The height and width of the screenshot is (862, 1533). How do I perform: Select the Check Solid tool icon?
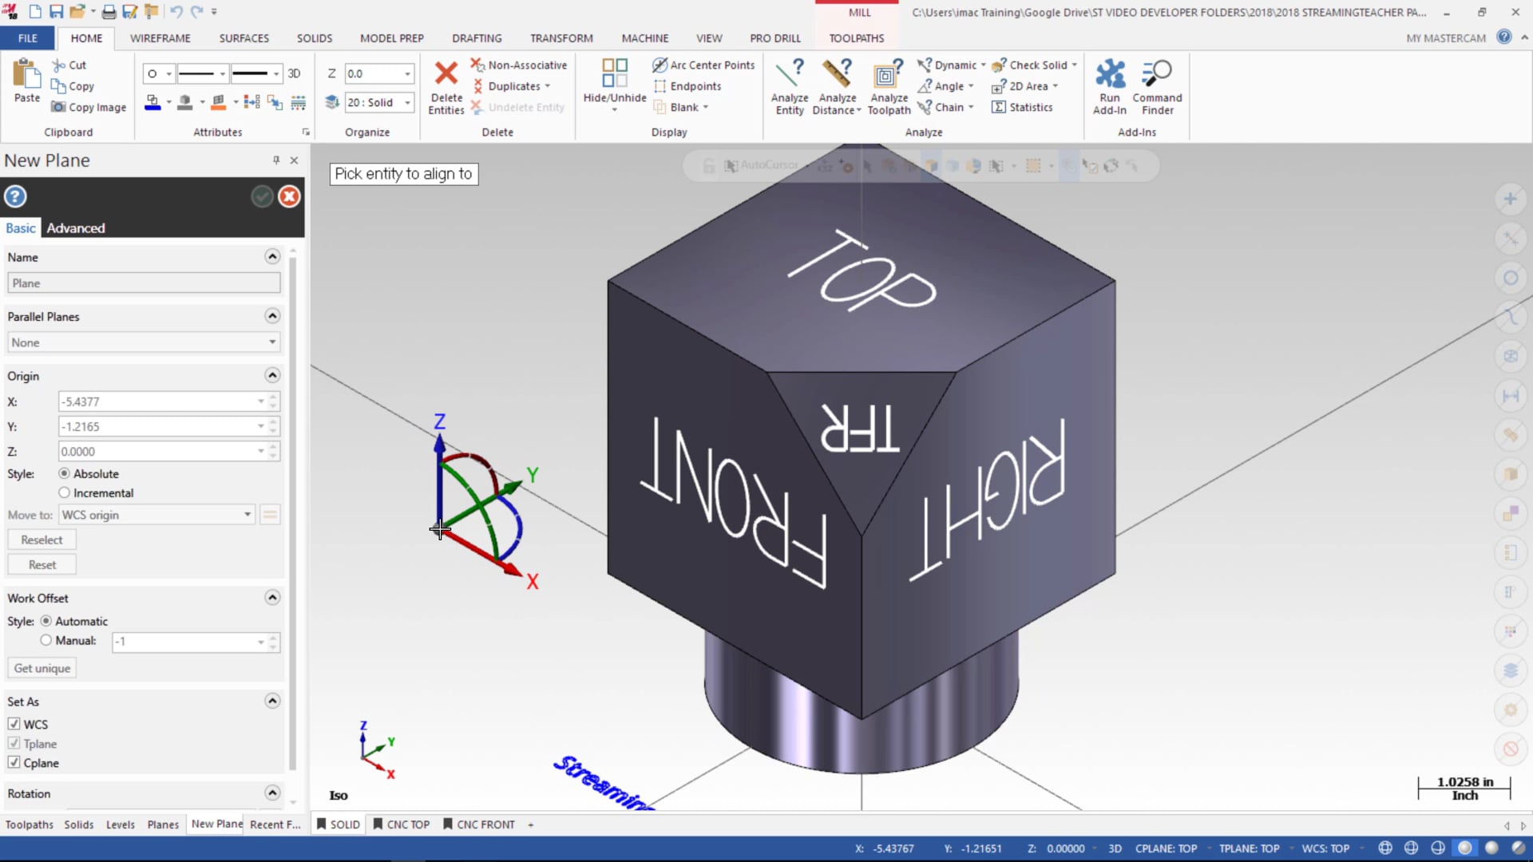tap(998, 64)
